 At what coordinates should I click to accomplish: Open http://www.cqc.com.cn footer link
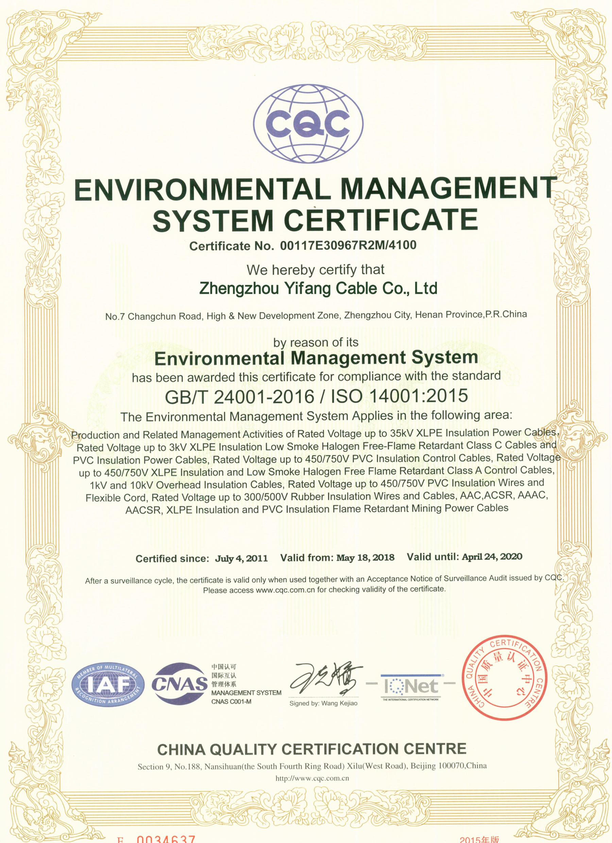[312, 778]
